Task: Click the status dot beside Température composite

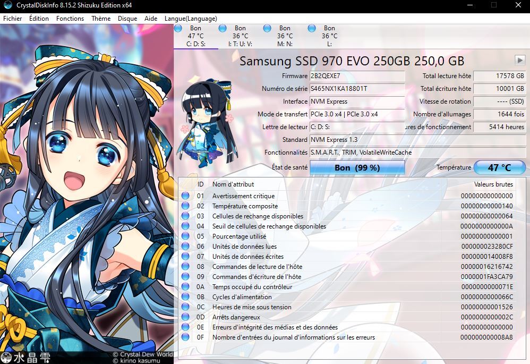Action: 185,206
